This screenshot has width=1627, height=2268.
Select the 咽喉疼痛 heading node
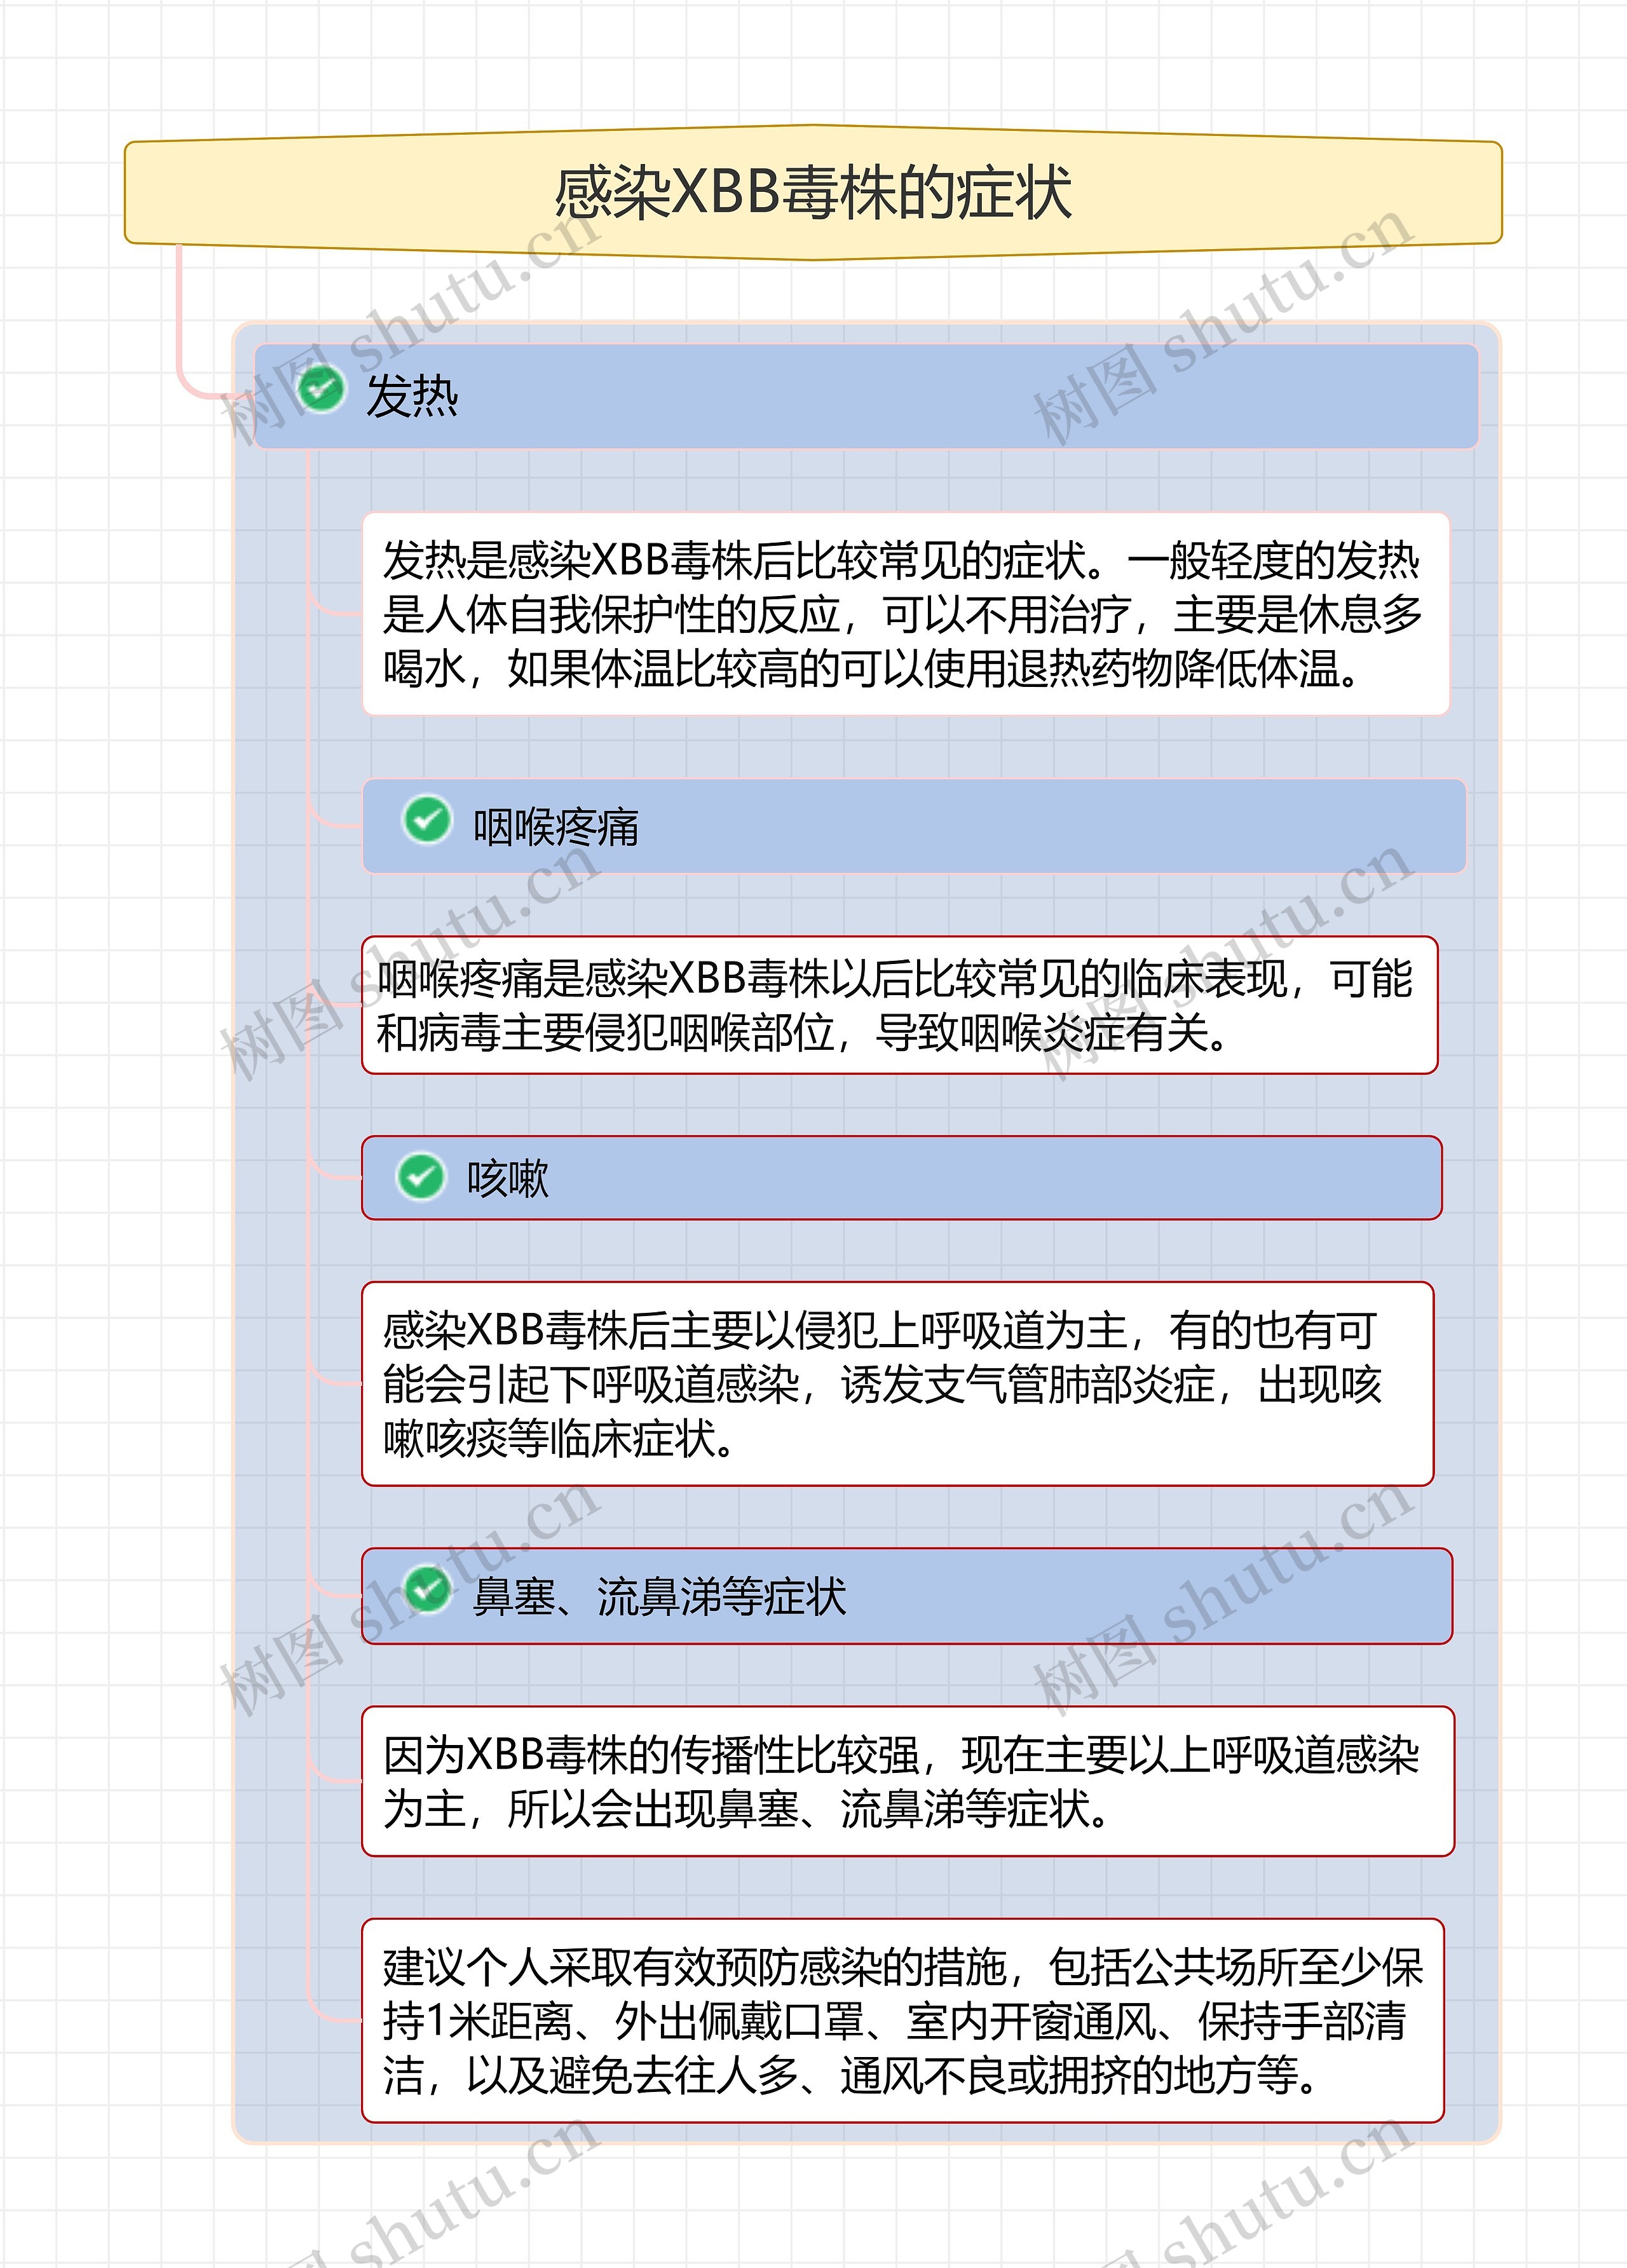click(914, 826)
